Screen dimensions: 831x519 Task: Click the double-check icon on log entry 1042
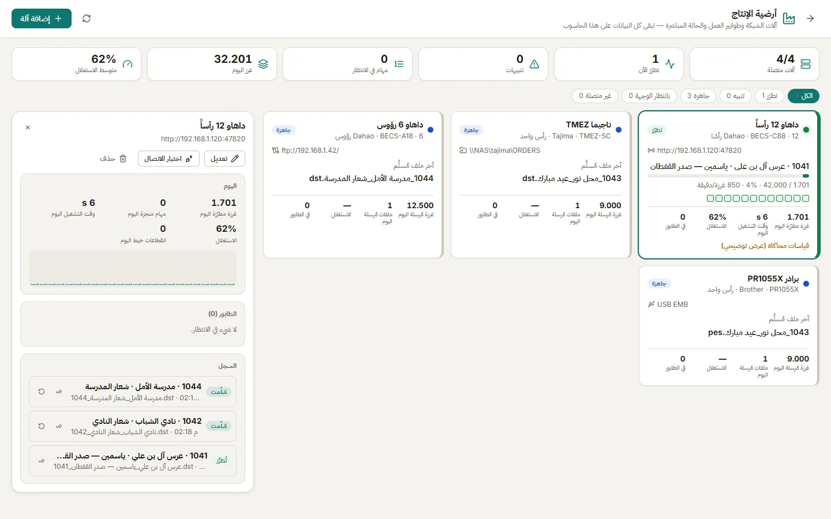(x=59, y=426)
